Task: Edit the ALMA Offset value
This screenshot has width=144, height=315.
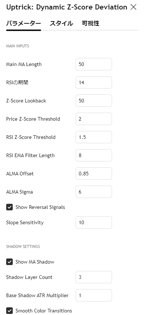Action: tap(94, 174)
